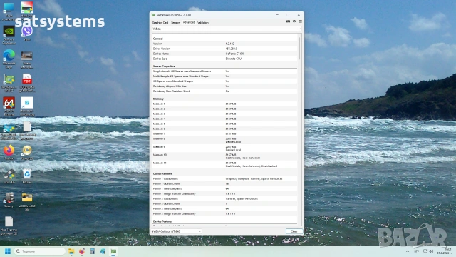
Task: Open the Viber desktop icon
Action: (x=27, y=34)
